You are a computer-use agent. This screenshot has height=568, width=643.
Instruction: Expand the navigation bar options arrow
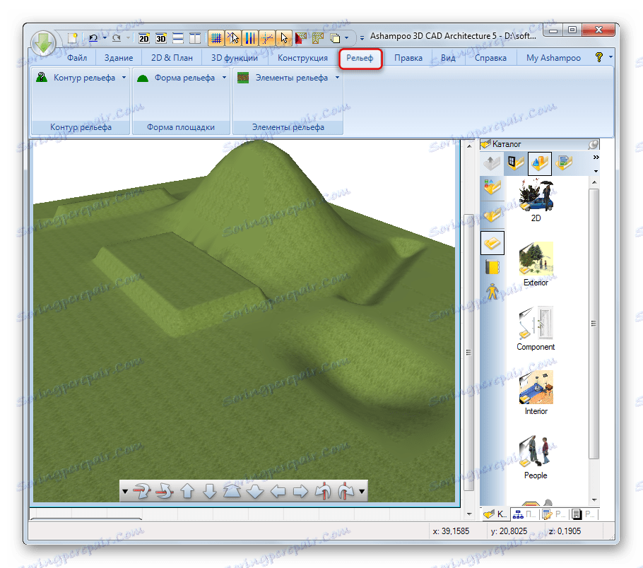pos(362,490)
